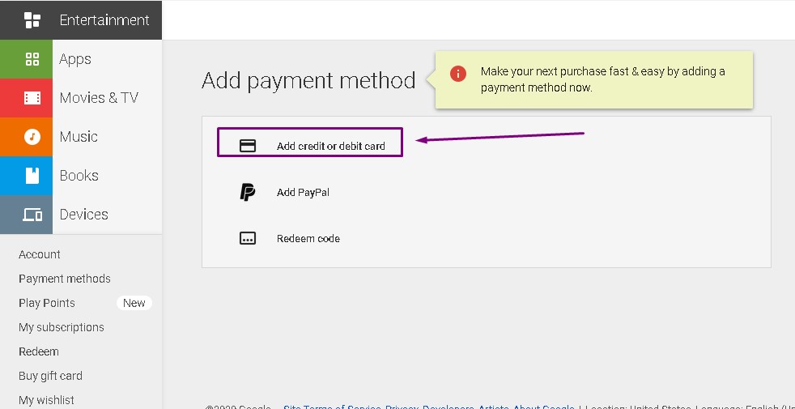Select the red Movies & TV film icon
The image size is (795, 409).
(27, 98)
